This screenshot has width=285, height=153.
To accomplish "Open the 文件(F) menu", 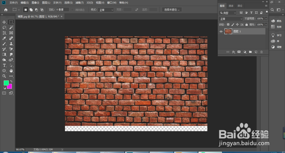I will coord(13,3).
